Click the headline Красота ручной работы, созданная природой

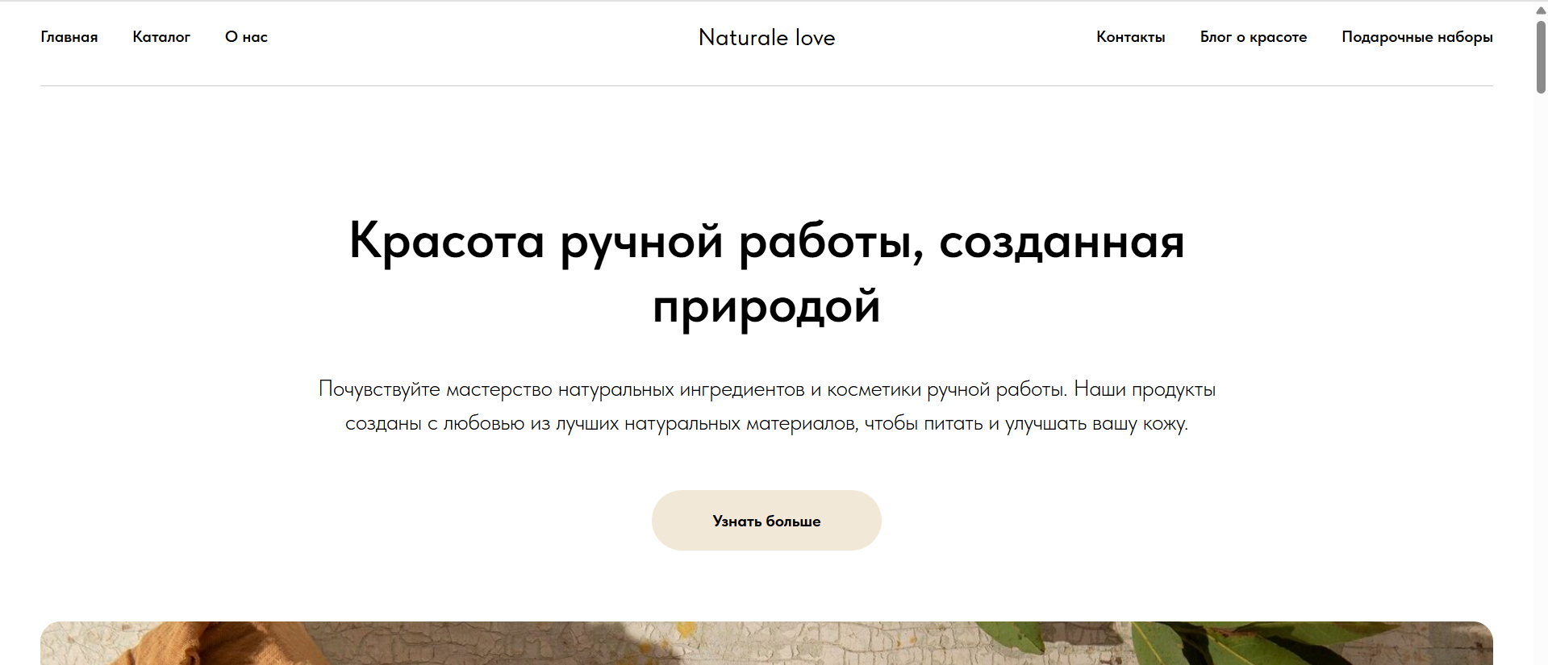(x=766, y=273)
